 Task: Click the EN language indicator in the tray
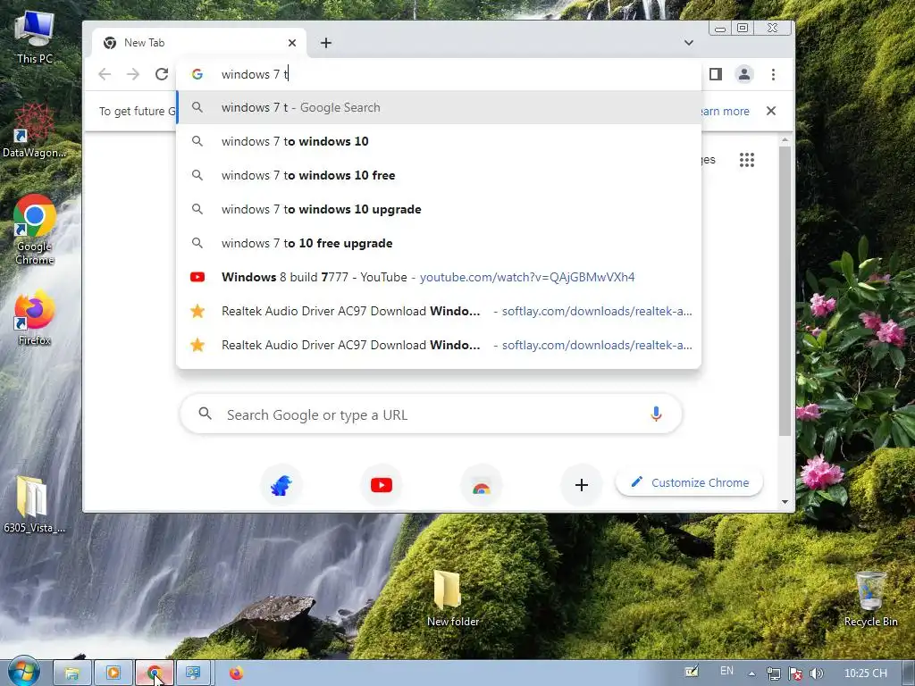[x=726, y=671]
